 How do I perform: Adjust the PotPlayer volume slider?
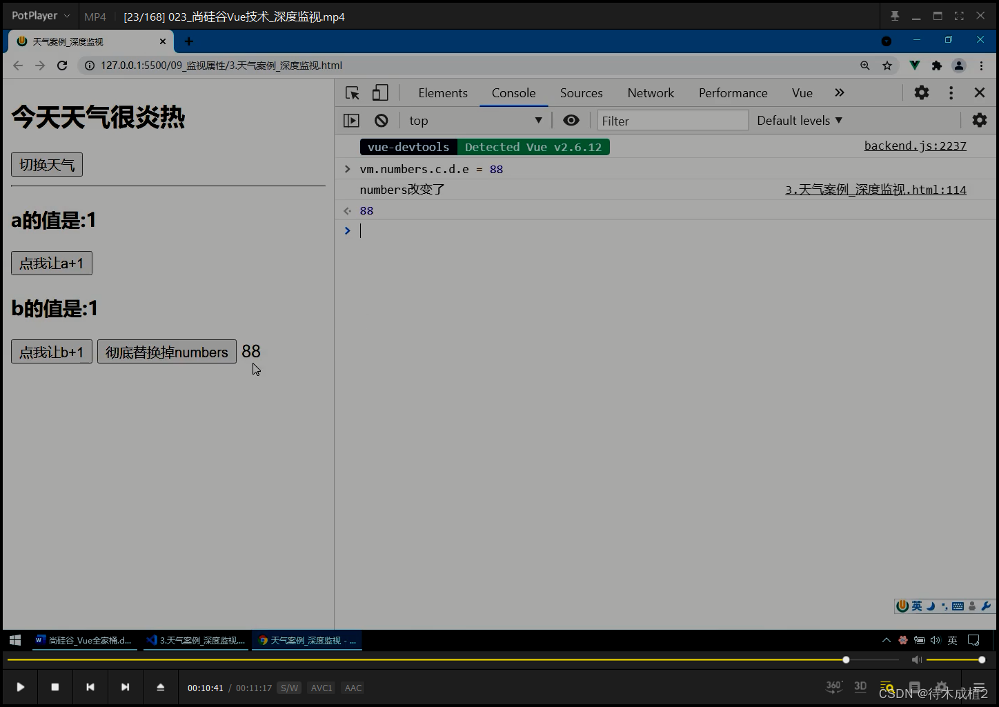pos(956,660)
